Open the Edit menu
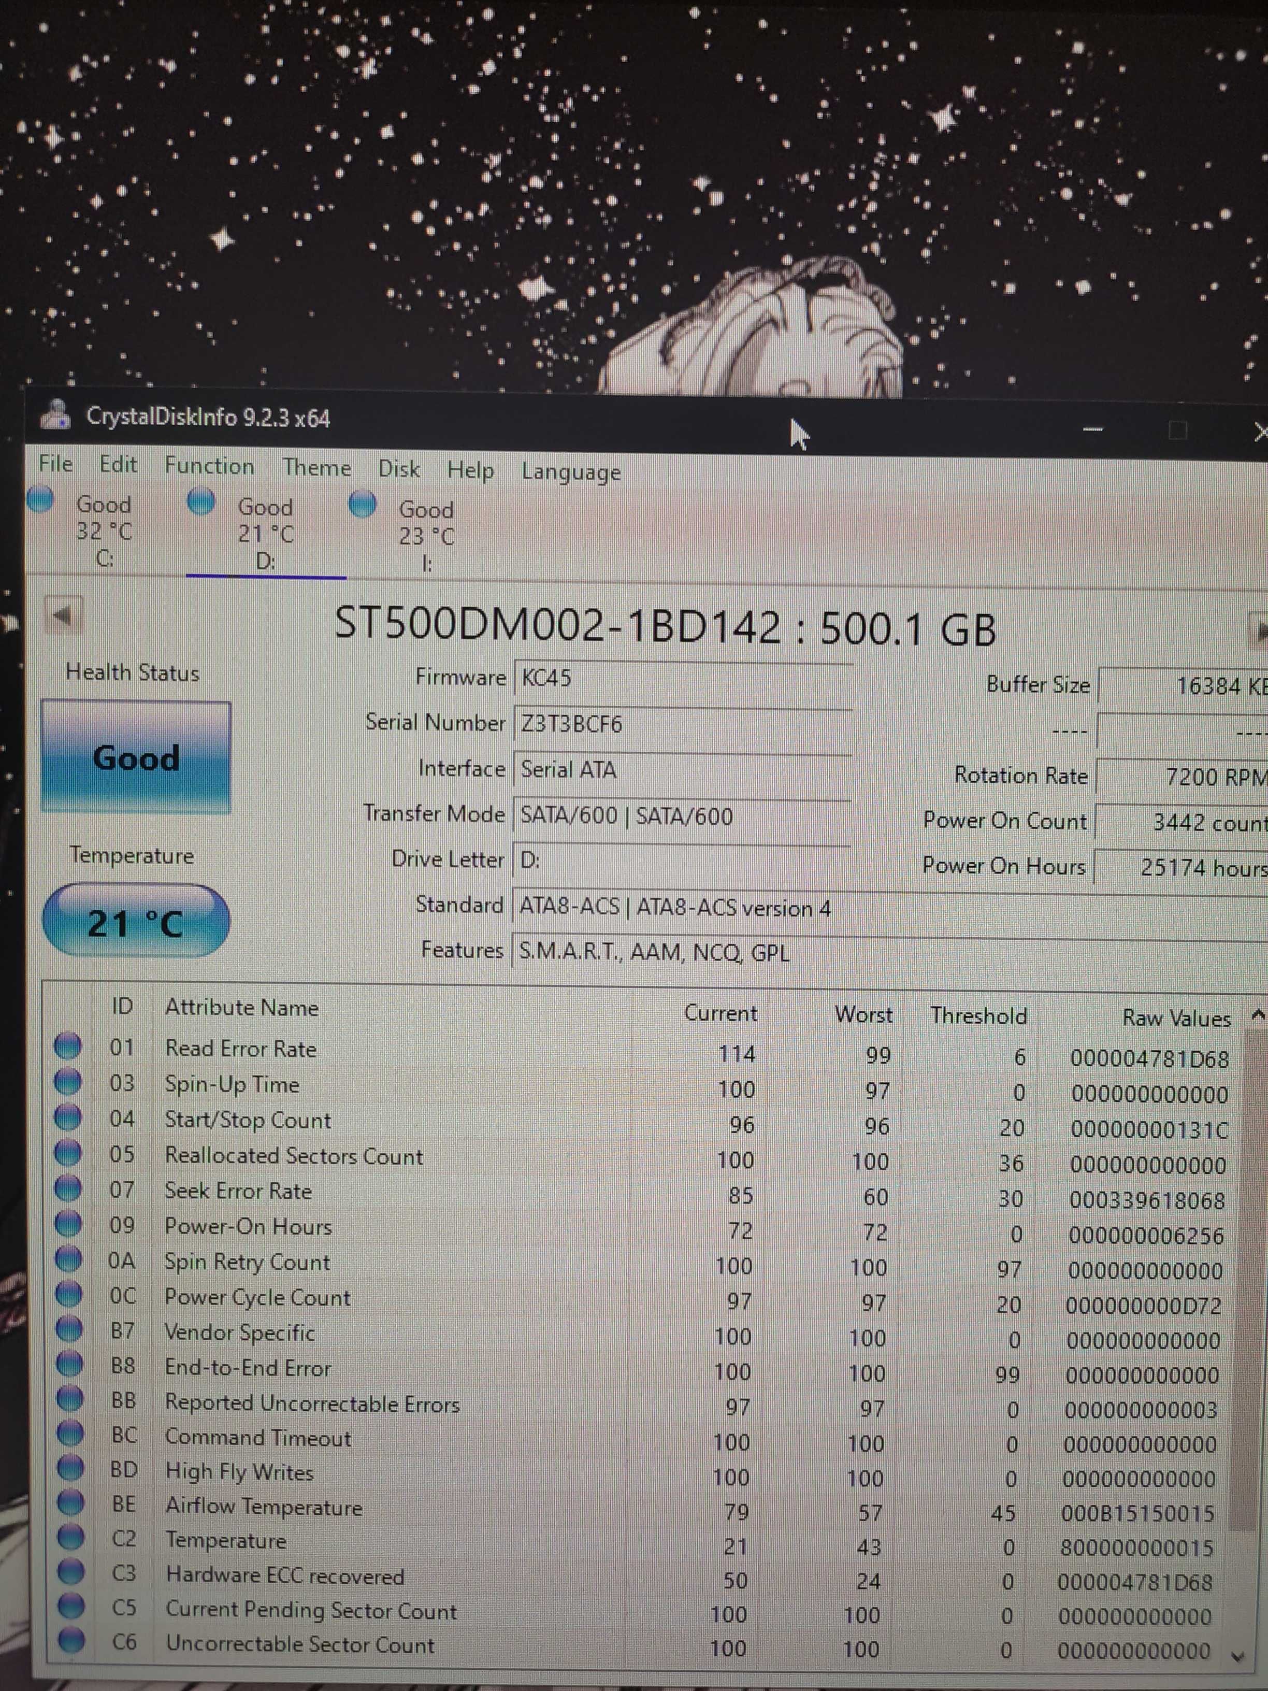The image size is (1268, 1691). click(119, 464)
